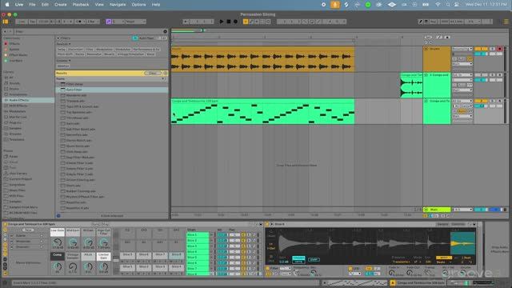Collapse the Creator tag group

pos(70,61)
